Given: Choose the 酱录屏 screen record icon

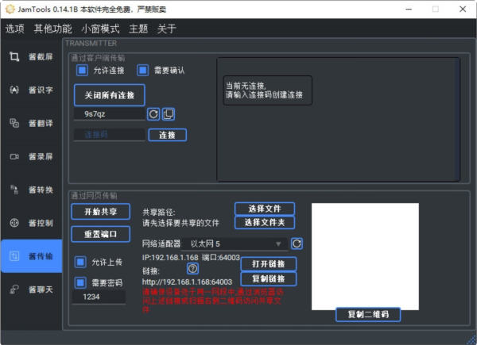Looking at the screenshot, I should click(14, 156).
